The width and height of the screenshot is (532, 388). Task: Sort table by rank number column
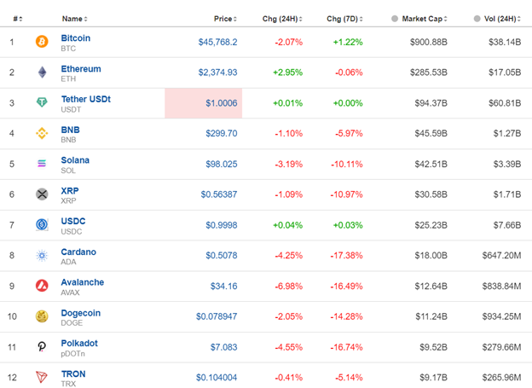[18, 19]
